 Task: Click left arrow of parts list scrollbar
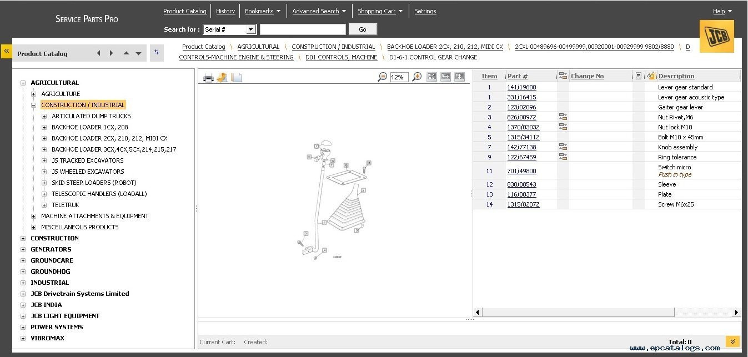[477, 313]
